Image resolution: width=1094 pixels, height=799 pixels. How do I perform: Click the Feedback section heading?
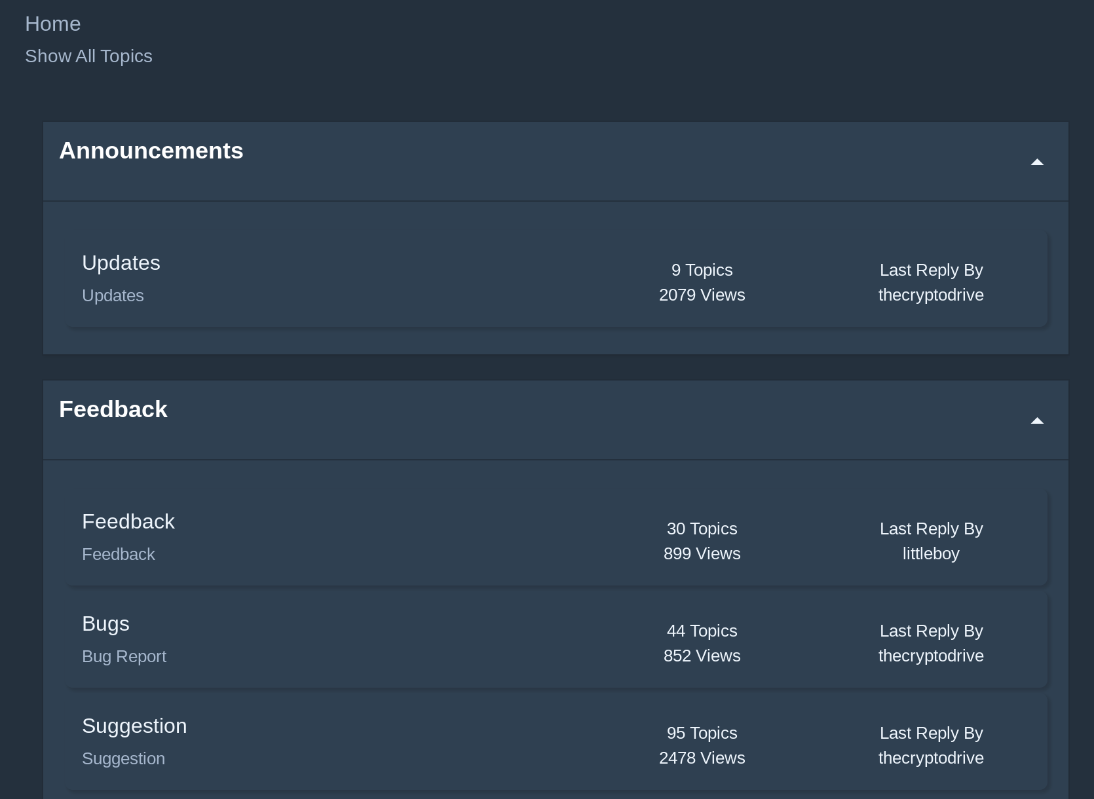click(113, 409)
